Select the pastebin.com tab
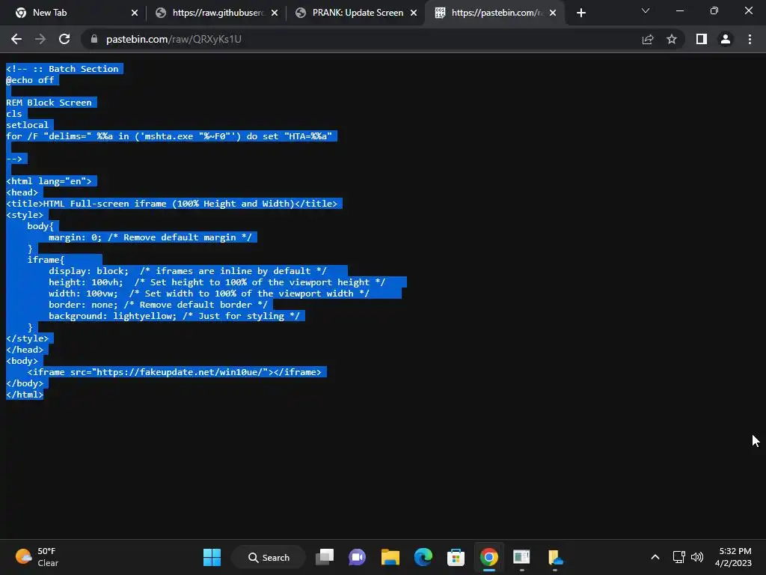The width and height of the screenshot is (766, 575). (494, 13)
